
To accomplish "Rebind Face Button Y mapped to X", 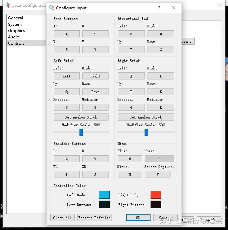I will point(95,50).
